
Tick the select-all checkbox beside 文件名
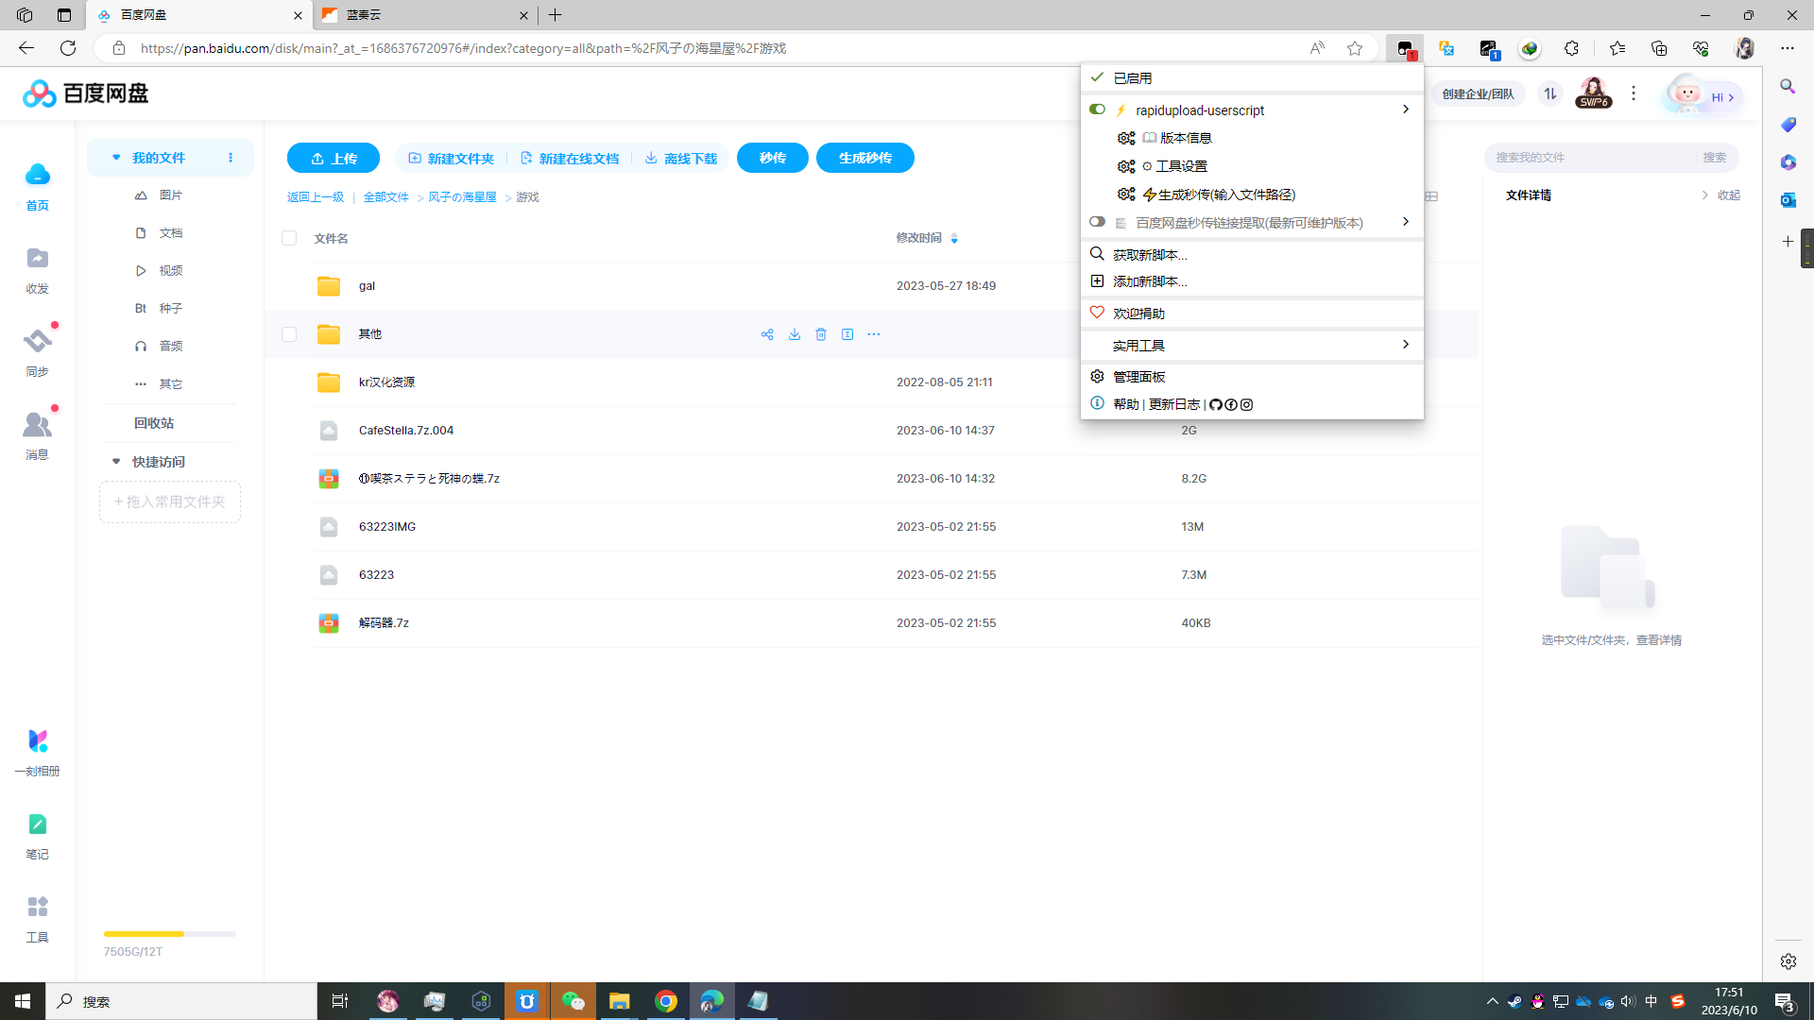289,238
